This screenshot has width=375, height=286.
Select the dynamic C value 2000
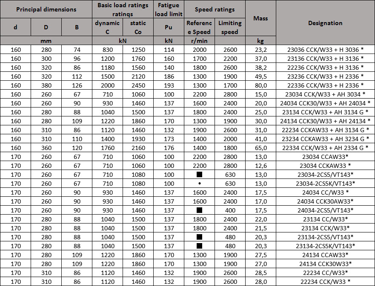[x=108, y=85]
